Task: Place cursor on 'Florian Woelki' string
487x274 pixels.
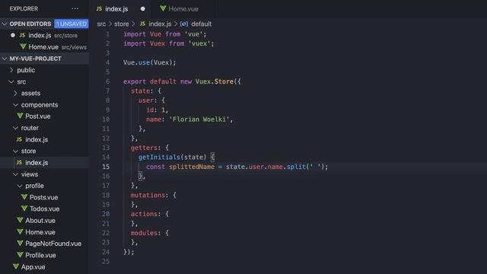Action: point(199,119)
